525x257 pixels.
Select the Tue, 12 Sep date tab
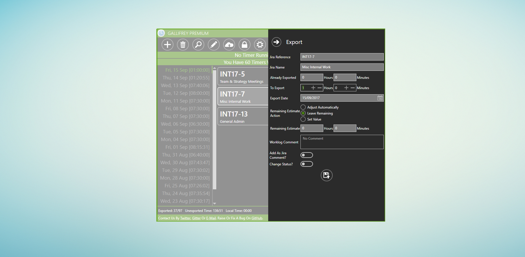(x=186, y=93)
